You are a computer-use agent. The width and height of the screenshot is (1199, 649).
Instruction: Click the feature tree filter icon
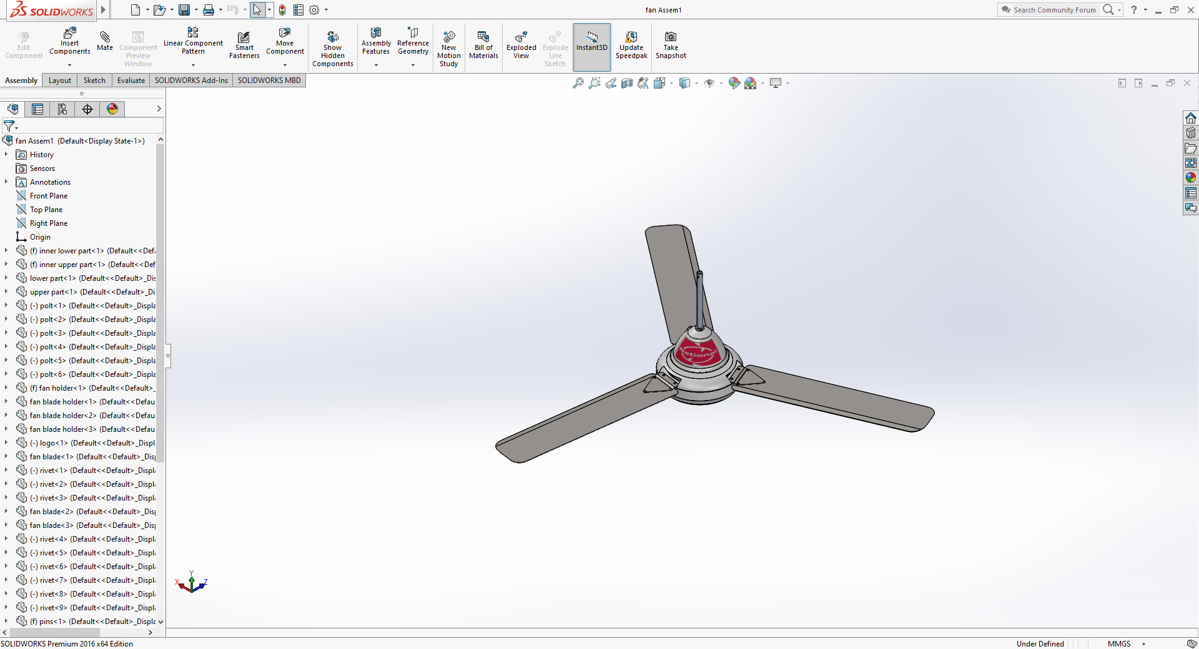coord(9,126)
